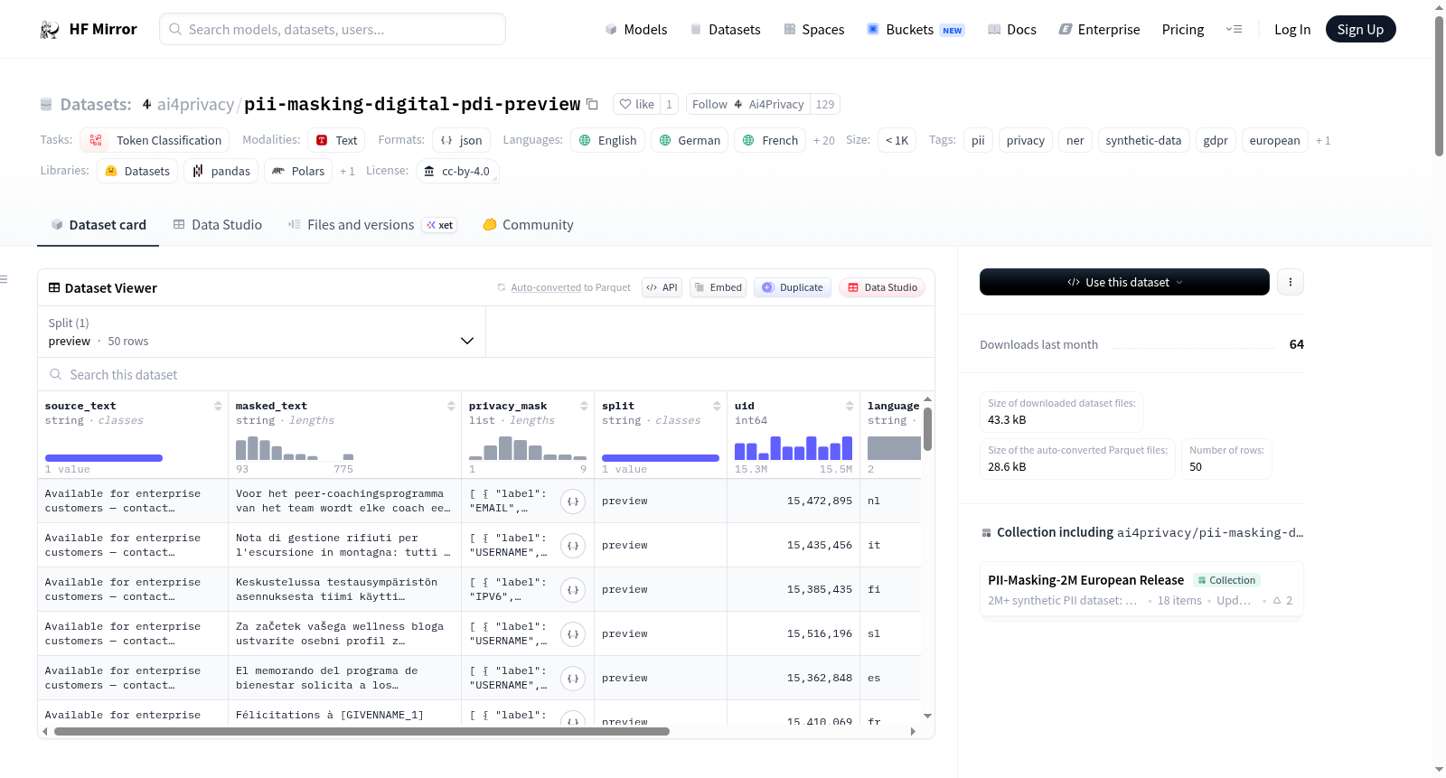The height and width of the screenshot is (778, 1446).
Task: Sort by the uid column
Action: tap(850, 406)
